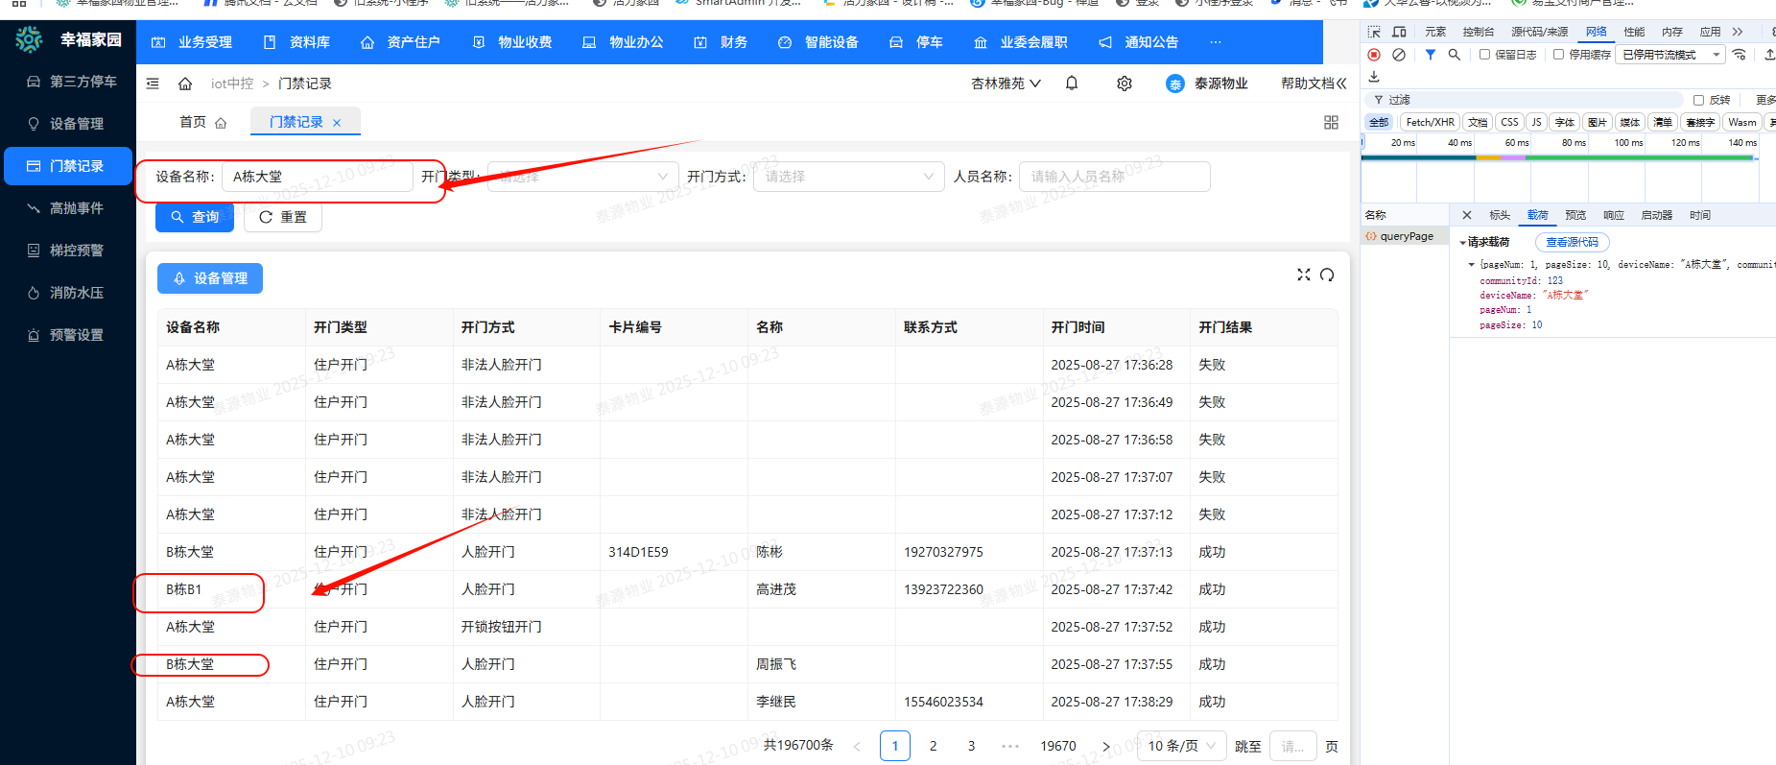Enable the 保留日志 checkbox
This screenshot has width=1776, height=765.
pos(1484,55)
